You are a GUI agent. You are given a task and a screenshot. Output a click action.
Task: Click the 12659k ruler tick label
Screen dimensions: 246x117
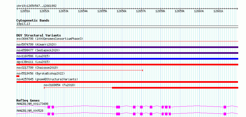tap(180, 11)
